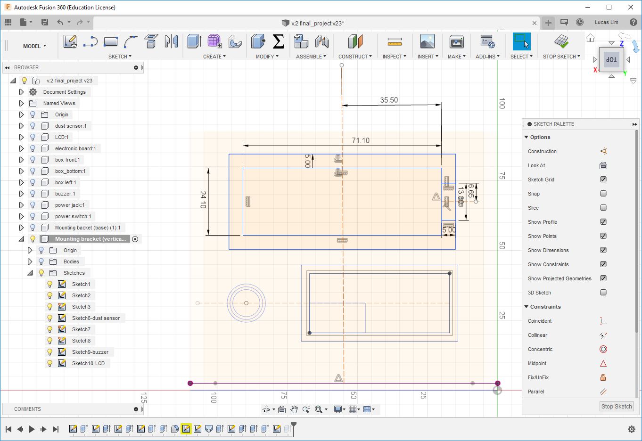The height and width of the screenshot is (441, 642).
Task: Collapse the Constraints section
Action: pyautogui.click(x=527, y=307)
